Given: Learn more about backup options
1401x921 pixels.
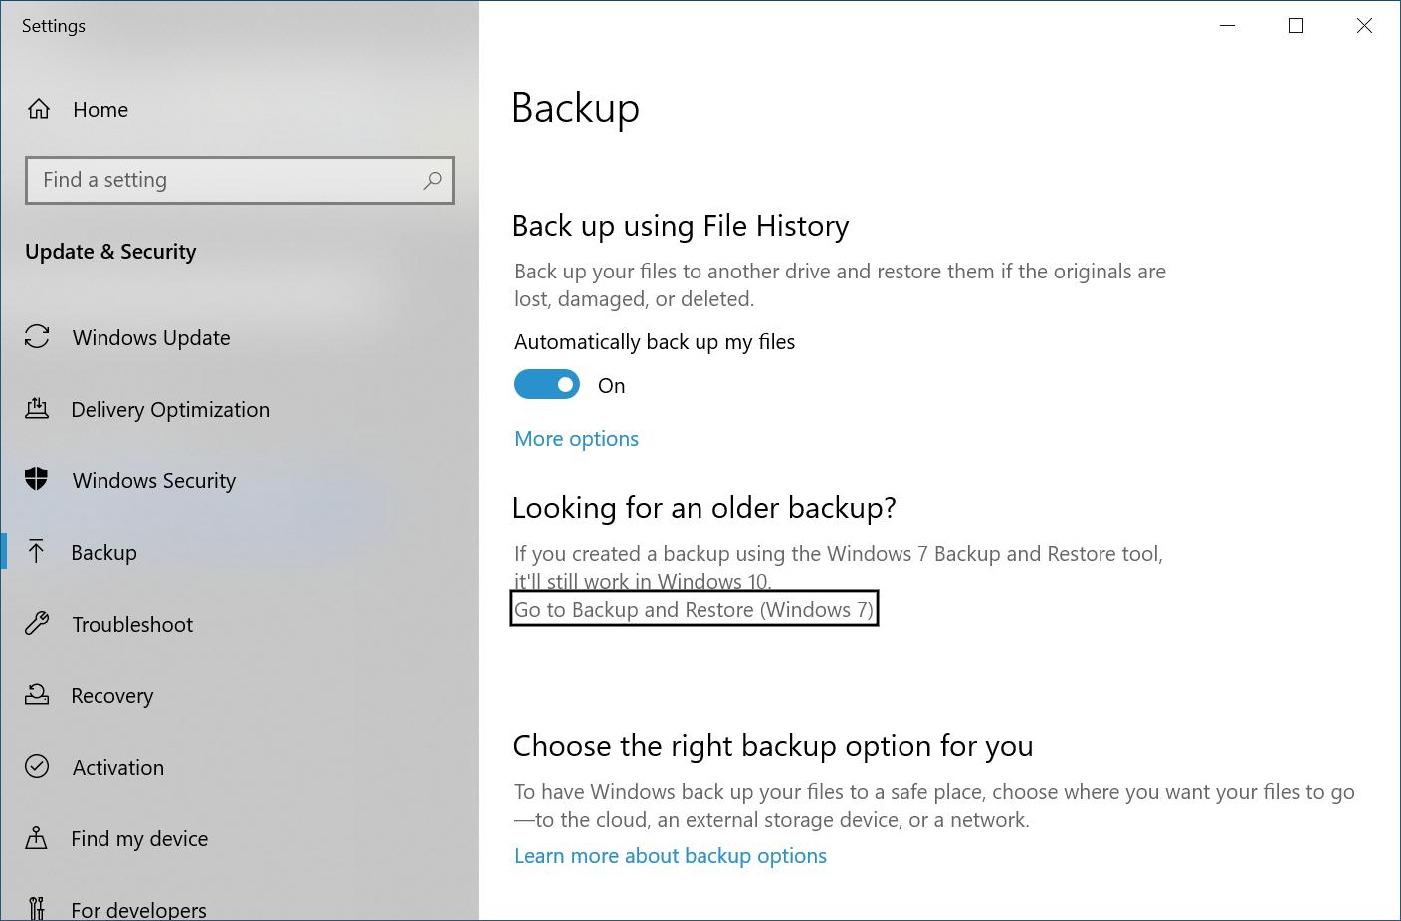Looking at the screenshot, I should click(671, 855).
